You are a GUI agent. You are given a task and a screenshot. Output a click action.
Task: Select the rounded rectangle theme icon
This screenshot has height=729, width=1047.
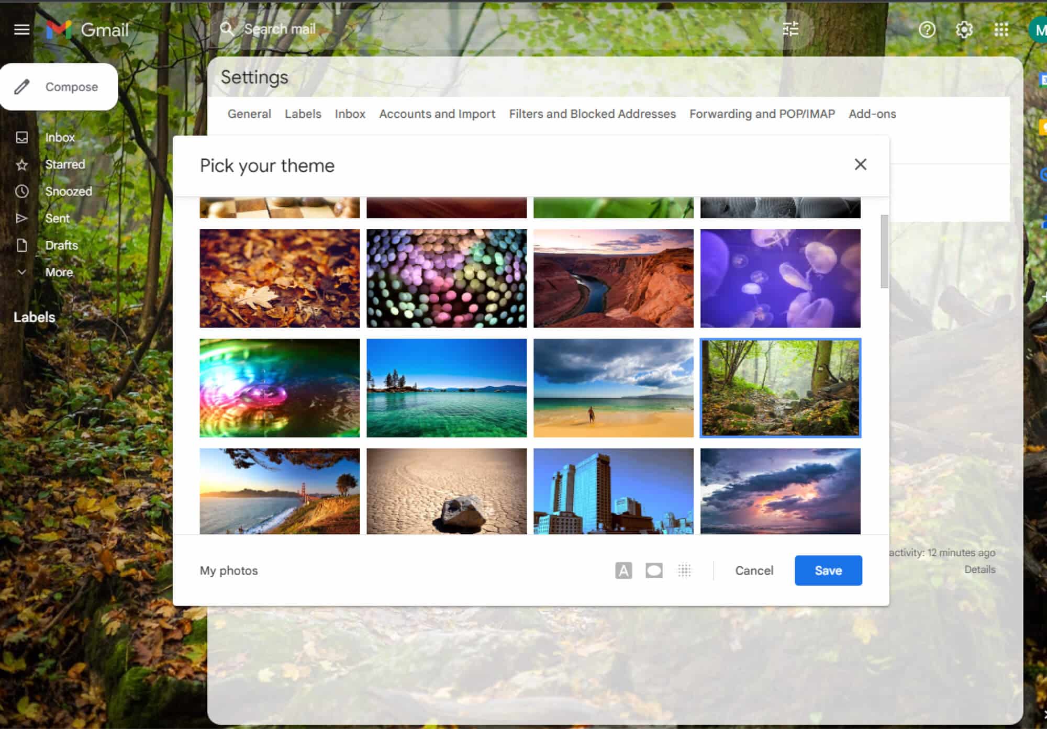pyautogui.click(x=654, y=570)
